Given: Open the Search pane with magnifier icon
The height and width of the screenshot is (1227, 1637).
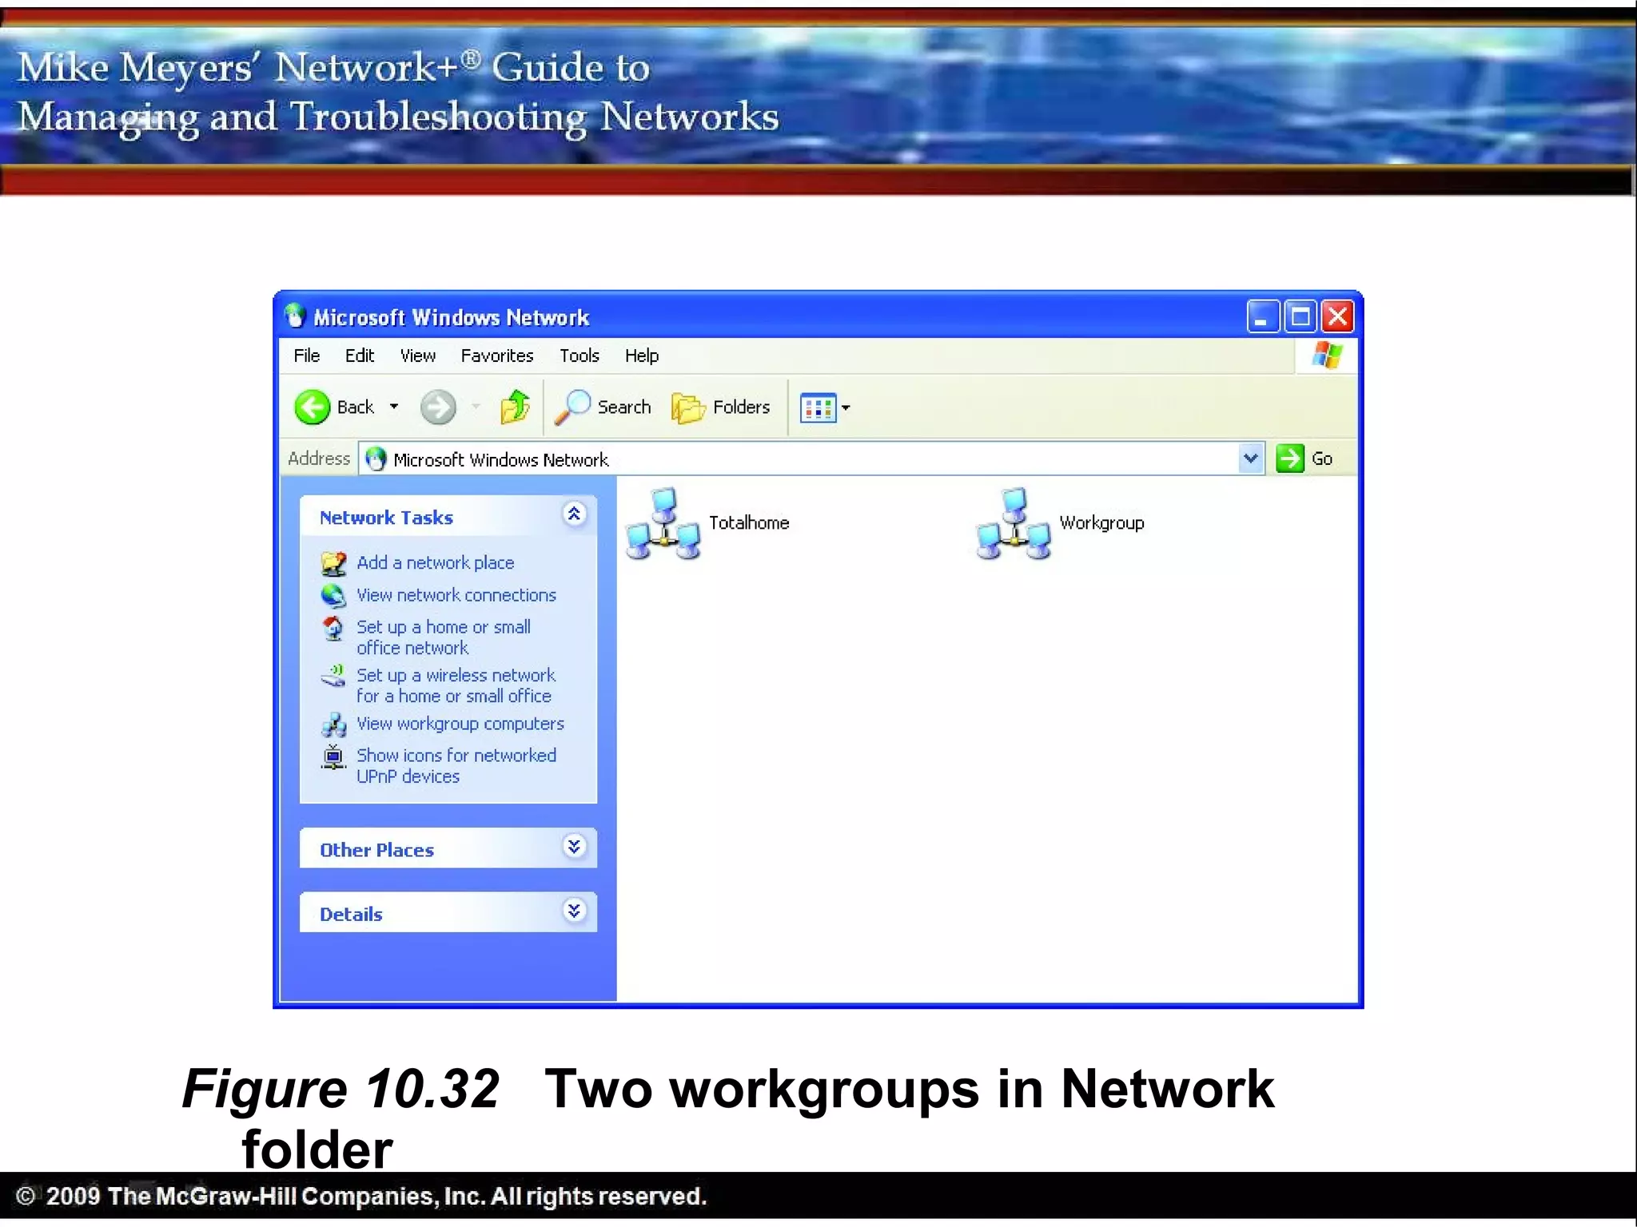Looking at the screenshot, I should [x=603, y=407].
